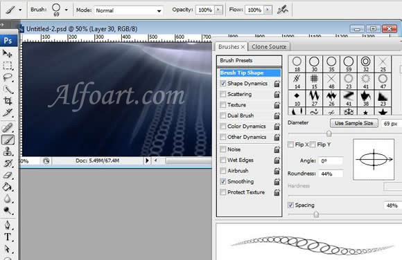Enable the Texture checkbox
The image size is (402, 260).
pos(222,105)
